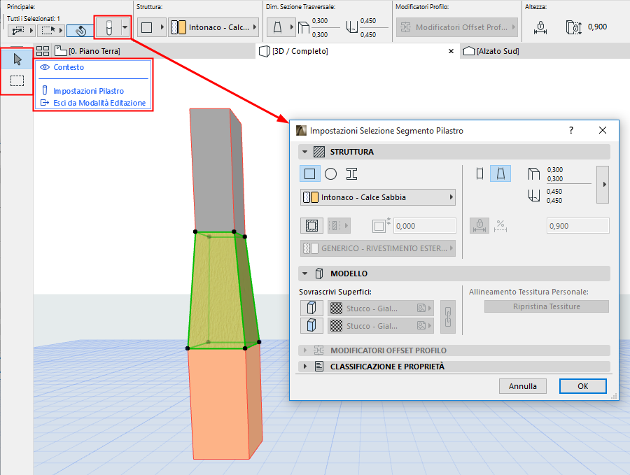Screen dimensions: 630x475
Task: Select the uniform cross-section option in the dialog
Action: [x=479, y=173]
